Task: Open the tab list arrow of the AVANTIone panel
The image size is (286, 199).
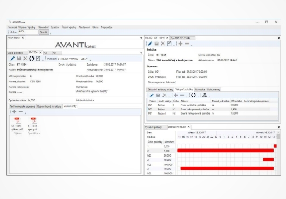Action: [x=141, y=38]
